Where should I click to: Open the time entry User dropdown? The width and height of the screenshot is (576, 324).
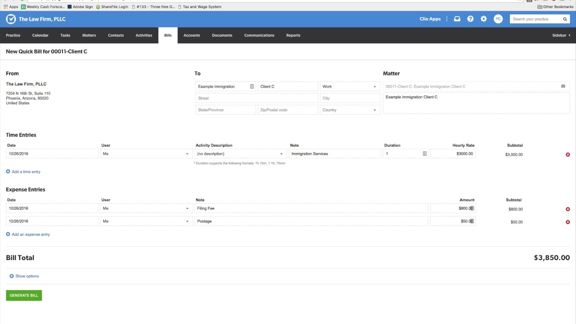(145, 154)
